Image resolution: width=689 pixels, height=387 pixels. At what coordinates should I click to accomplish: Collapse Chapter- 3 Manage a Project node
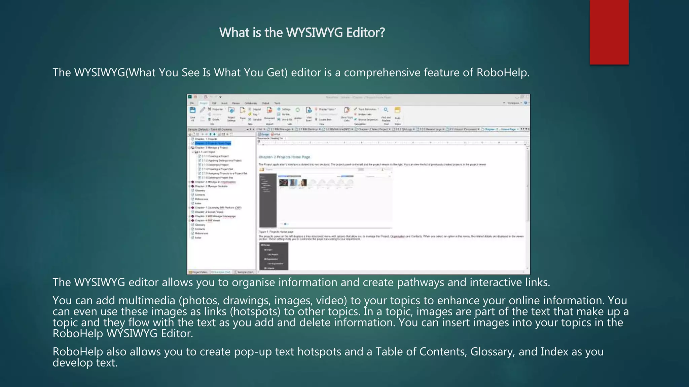point(189,147)
